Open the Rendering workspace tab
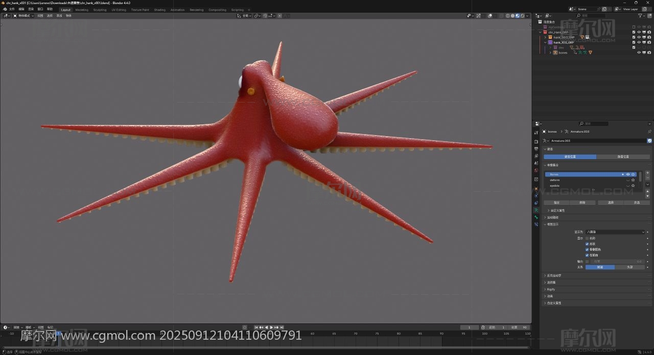The height and width of the screenshot is (355, 654). pyautogui.click(x=197, y=10)
